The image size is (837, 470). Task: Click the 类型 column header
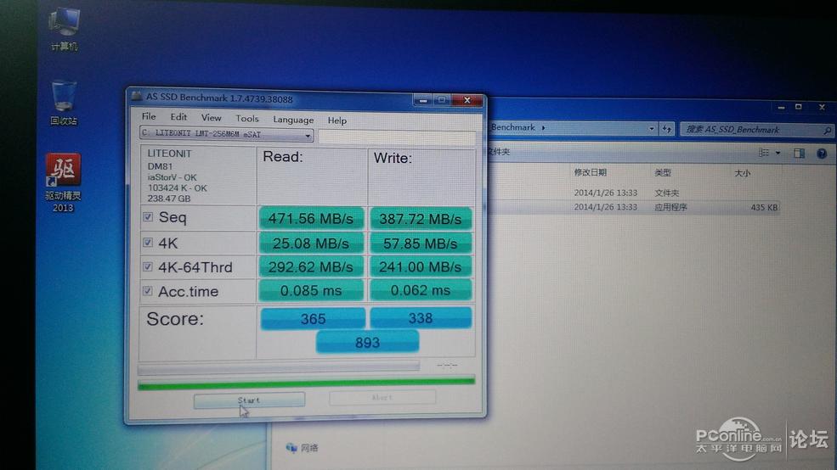663,173
